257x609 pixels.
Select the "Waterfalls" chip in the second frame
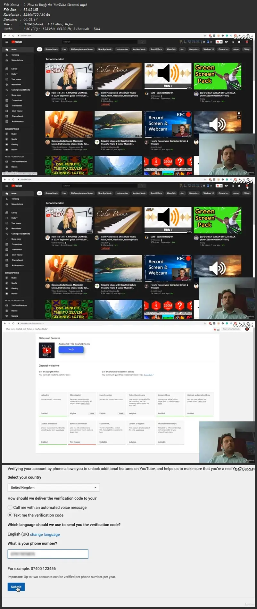pyautogui.click(x=171, y=193)
